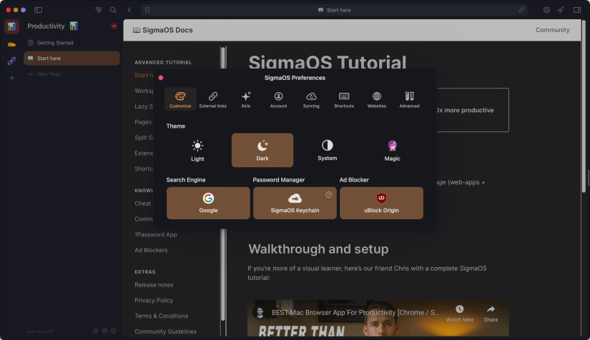Select the Productivity workspace chart icon
Image resolution: width=590 pixels, height=340 pixels.
11,27
